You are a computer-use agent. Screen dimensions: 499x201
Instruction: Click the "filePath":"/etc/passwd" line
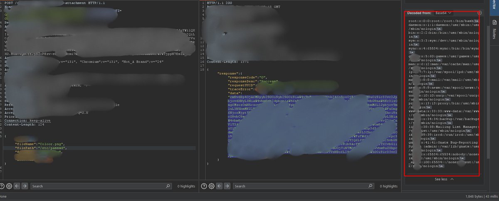[41, 148]
